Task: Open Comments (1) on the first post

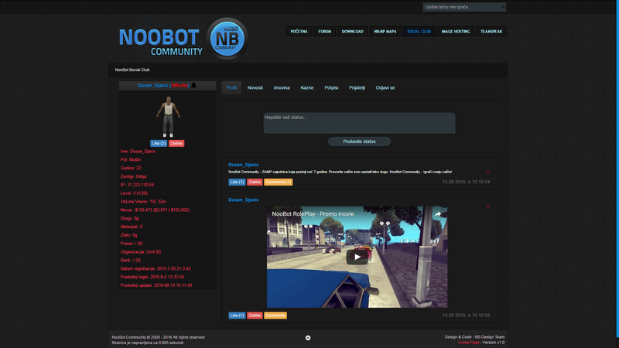Action: pos(278,182)
